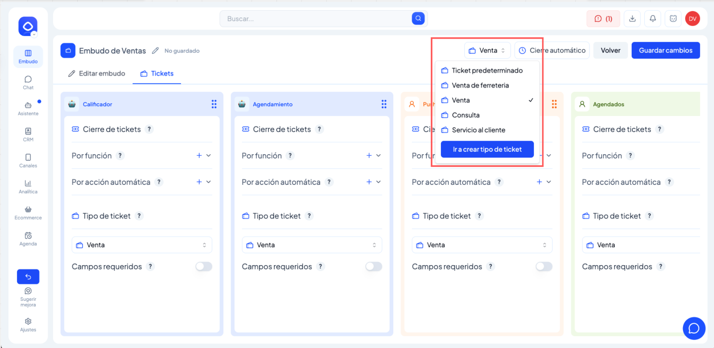The image size is (714, 348).
Task: Go to Analítica in the sidebar
Action: point(28,187)
